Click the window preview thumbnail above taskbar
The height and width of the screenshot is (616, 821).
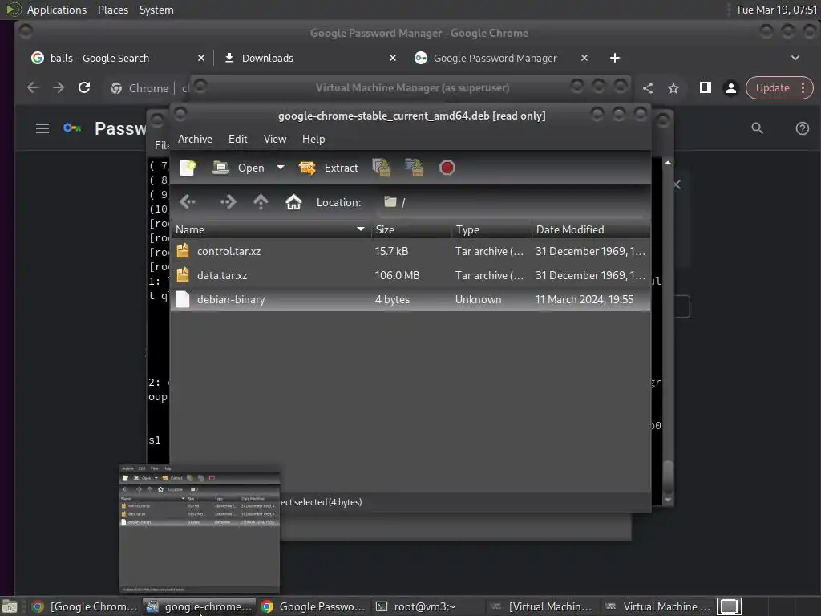pos(200,528)
